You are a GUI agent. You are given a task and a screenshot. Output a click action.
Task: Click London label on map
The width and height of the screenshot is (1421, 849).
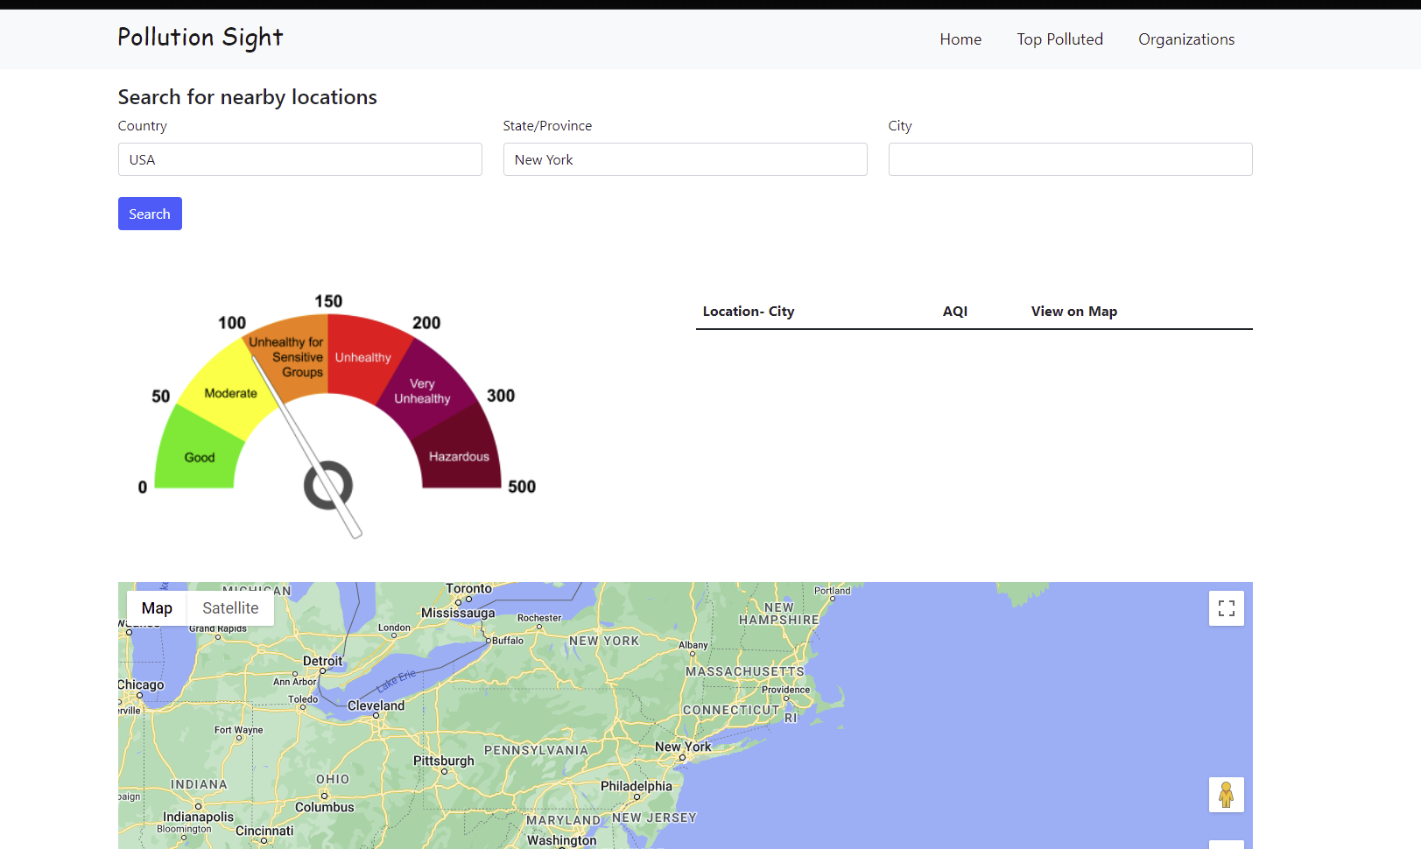pos(394,628)
